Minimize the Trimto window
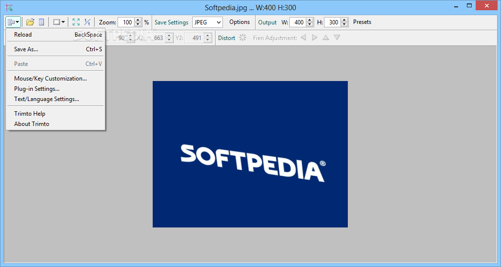The width and height of the screenshot is (501, 267). pyautogui.click(x=456, y=6)
